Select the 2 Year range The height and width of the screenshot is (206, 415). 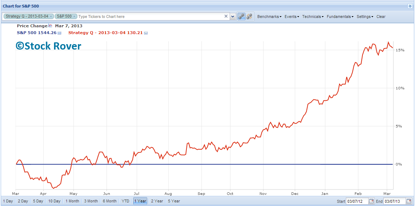tap(157, 201)
